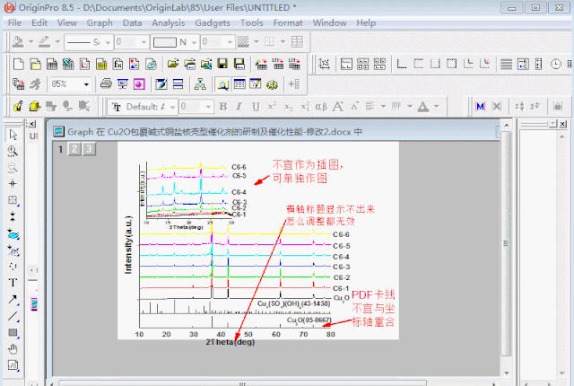Click the line color pen swatch
The height and width of the screenshot is (386, 574).
[x=44, y=42]
